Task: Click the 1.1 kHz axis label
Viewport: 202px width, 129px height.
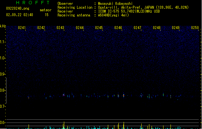Action: coord(3,42)
